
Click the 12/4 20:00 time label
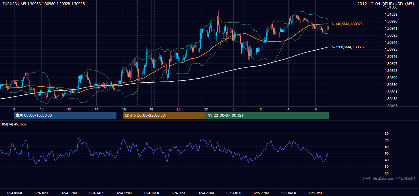click(x=179, y=193)
